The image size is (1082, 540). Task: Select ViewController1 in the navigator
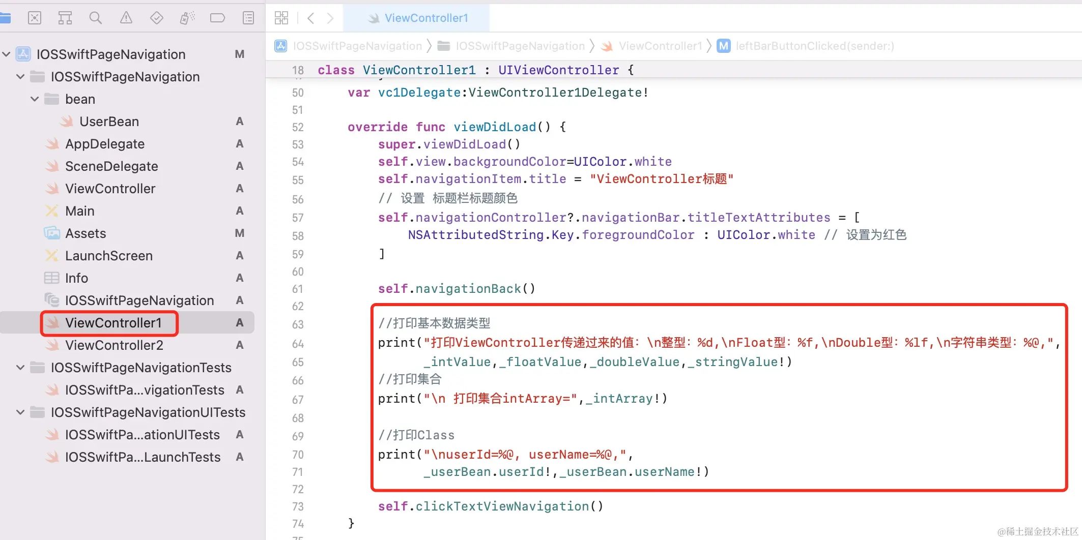pos(113,323)
